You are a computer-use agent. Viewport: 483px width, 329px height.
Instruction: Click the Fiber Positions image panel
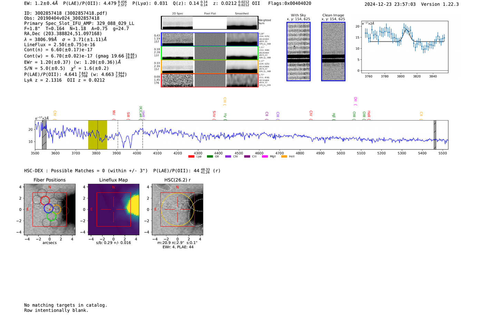50,210
